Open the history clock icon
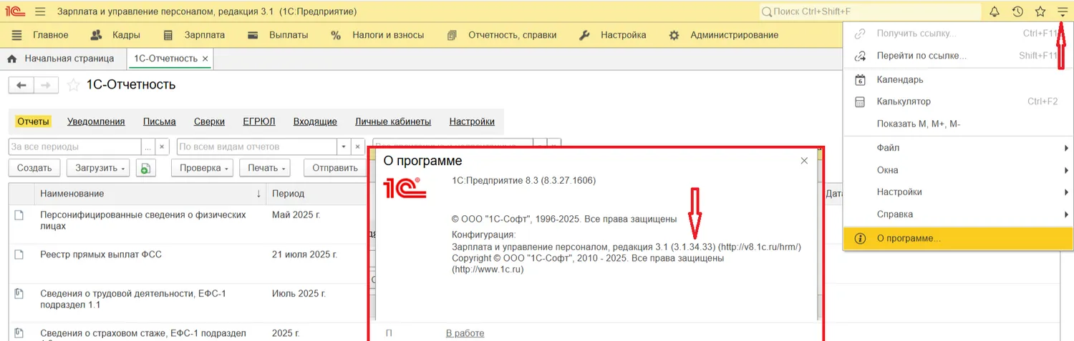Screen dimensions: 1074x341 click(x=1017, y=12)
